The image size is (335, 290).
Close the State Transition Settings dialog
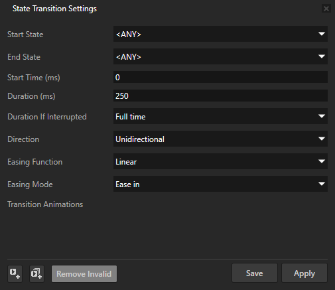point(326,9)
